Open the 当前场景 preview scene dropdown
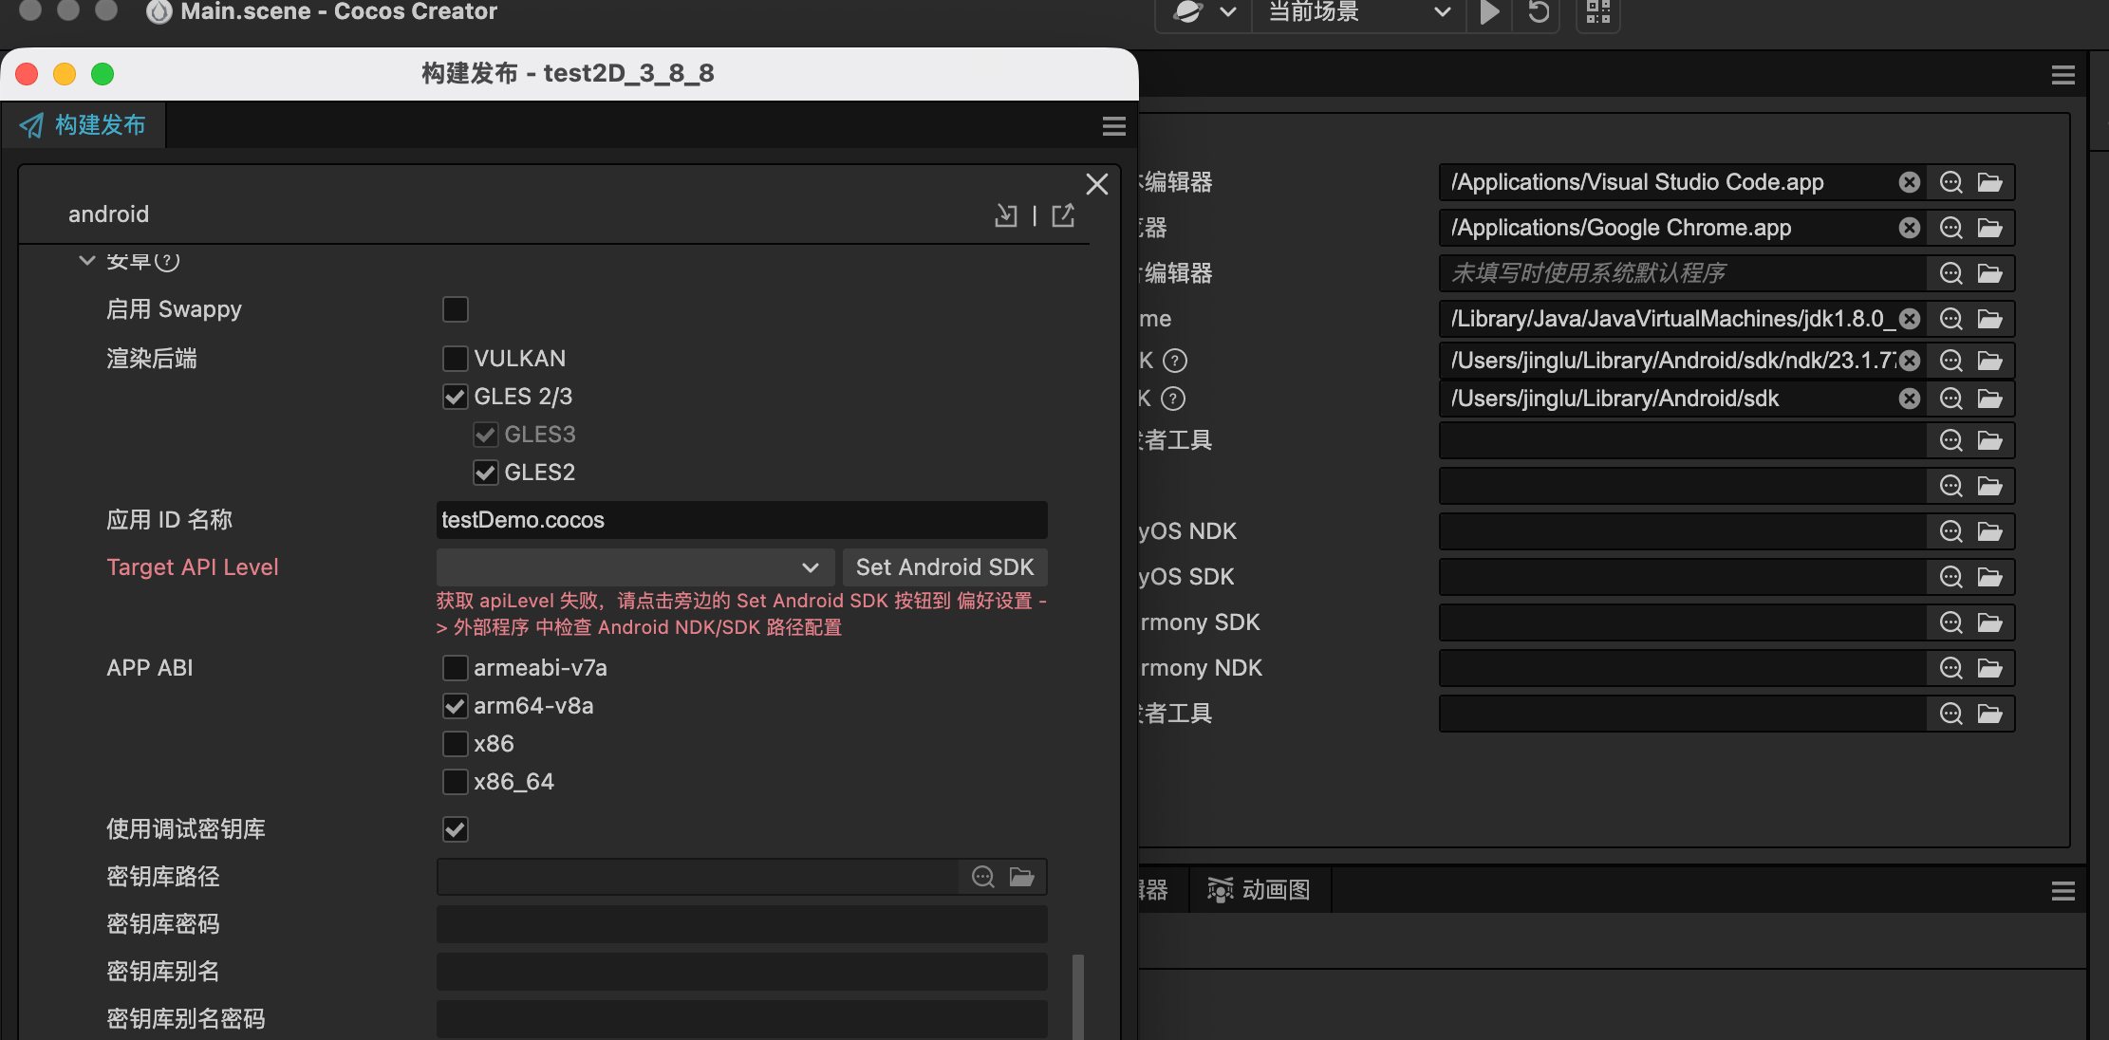 coord(1359,12)
